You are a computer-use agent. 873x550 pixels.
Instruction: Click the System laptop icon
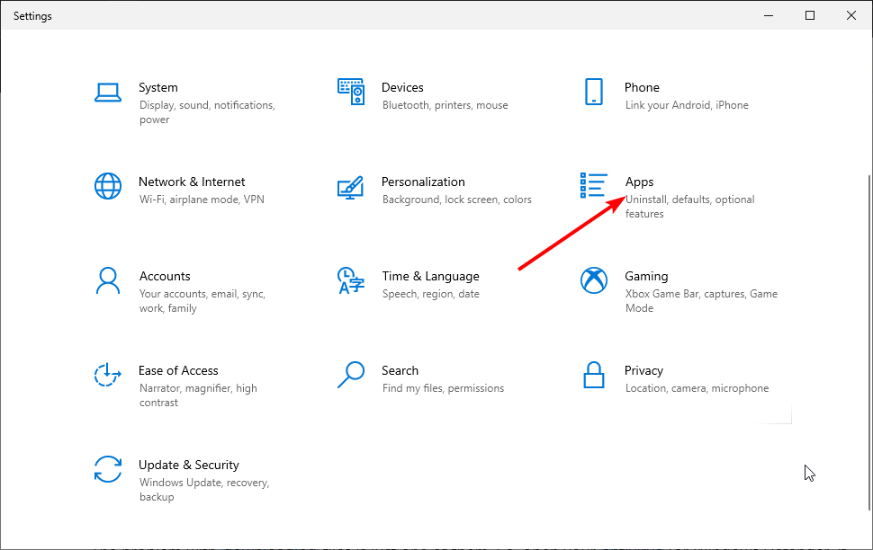click(x=108, y=93)
